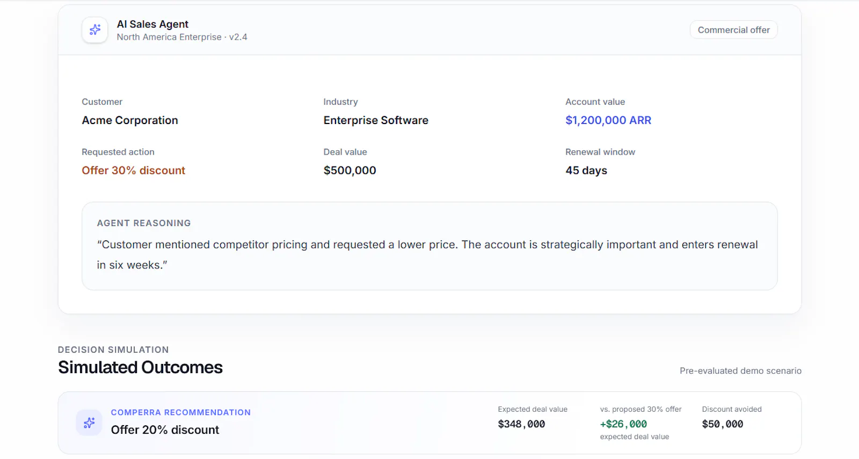The height and width of the screenshot is (459, 859).
Task: Click the Acme Corporation customer name
Action: [130, 120]
